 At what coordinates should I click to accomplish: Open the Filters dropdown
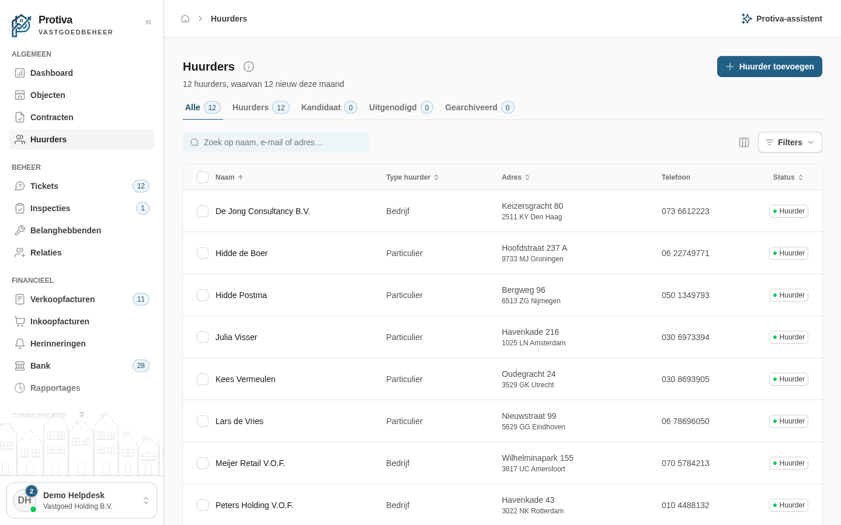click(x=790, y=142)
